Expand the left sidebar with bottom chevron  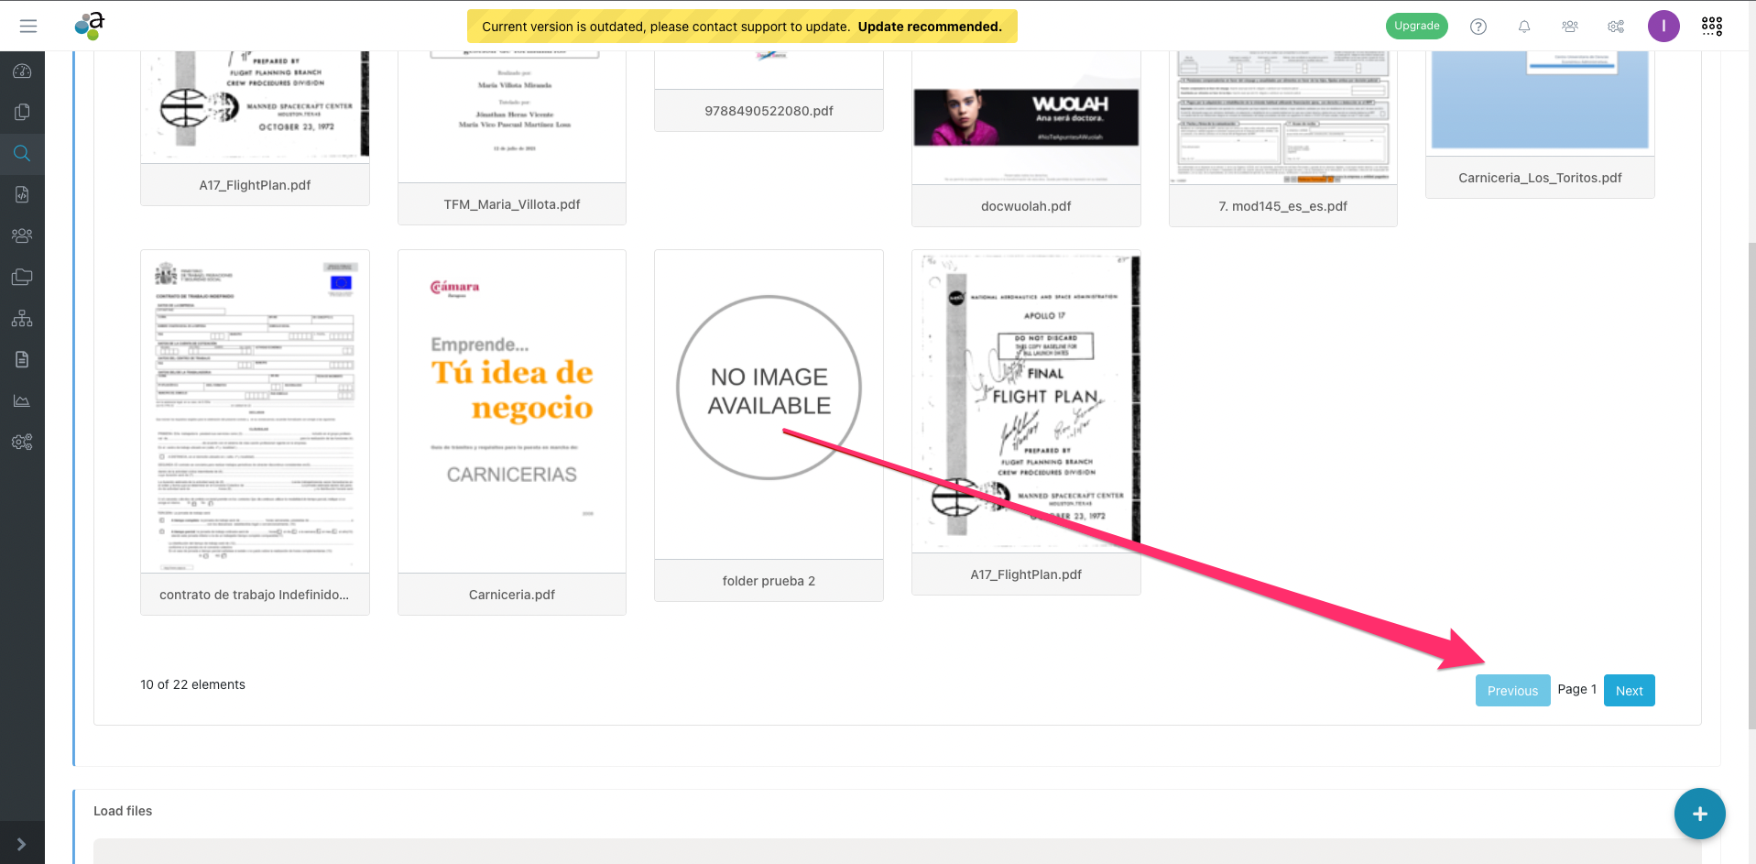click(x=22, y=844)
